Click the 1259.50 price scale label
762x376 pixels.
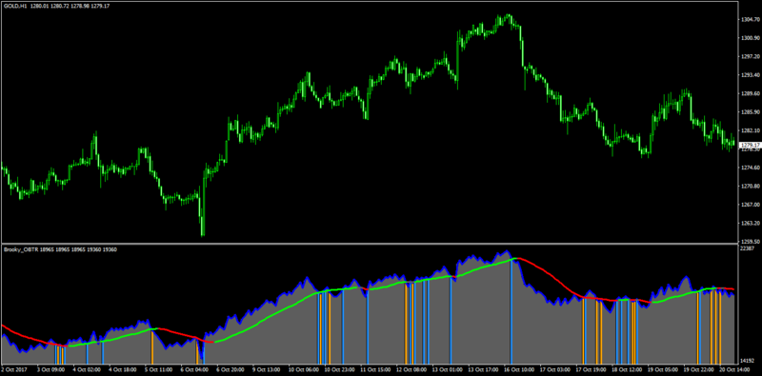[x=751, y=242]
